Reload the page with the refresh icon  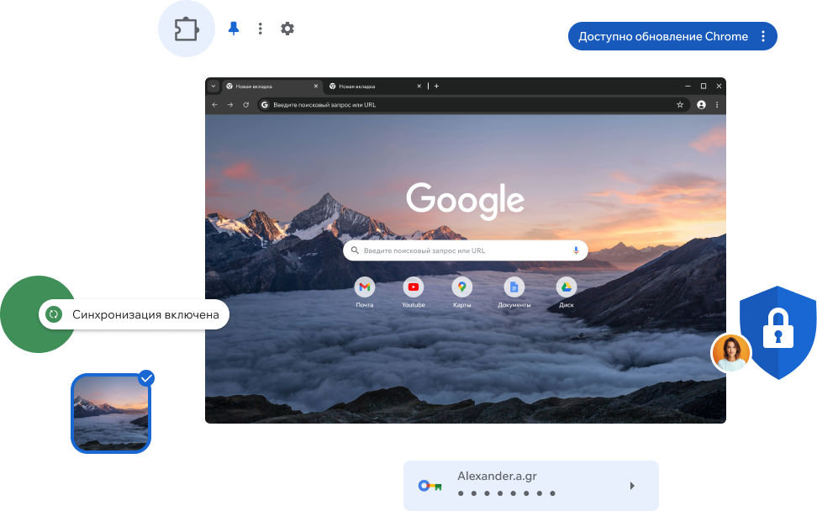(245, 105)
